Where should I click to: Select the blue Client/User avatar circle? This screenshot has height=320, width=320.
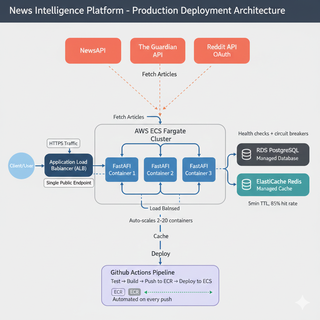21,166
